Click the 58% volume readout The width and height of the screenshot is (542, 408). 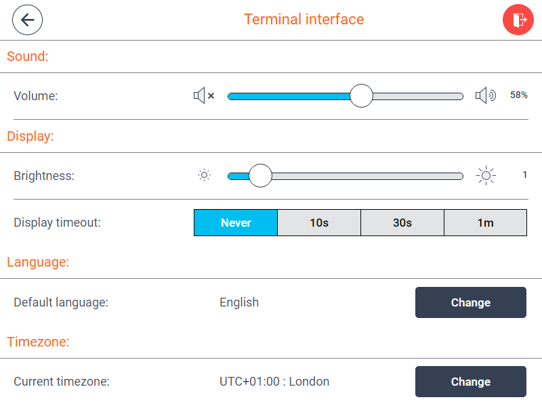[519, 95]
